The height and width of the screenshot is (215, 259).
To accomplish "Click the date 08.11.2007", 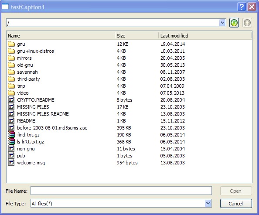I will [x=172, y=72].
